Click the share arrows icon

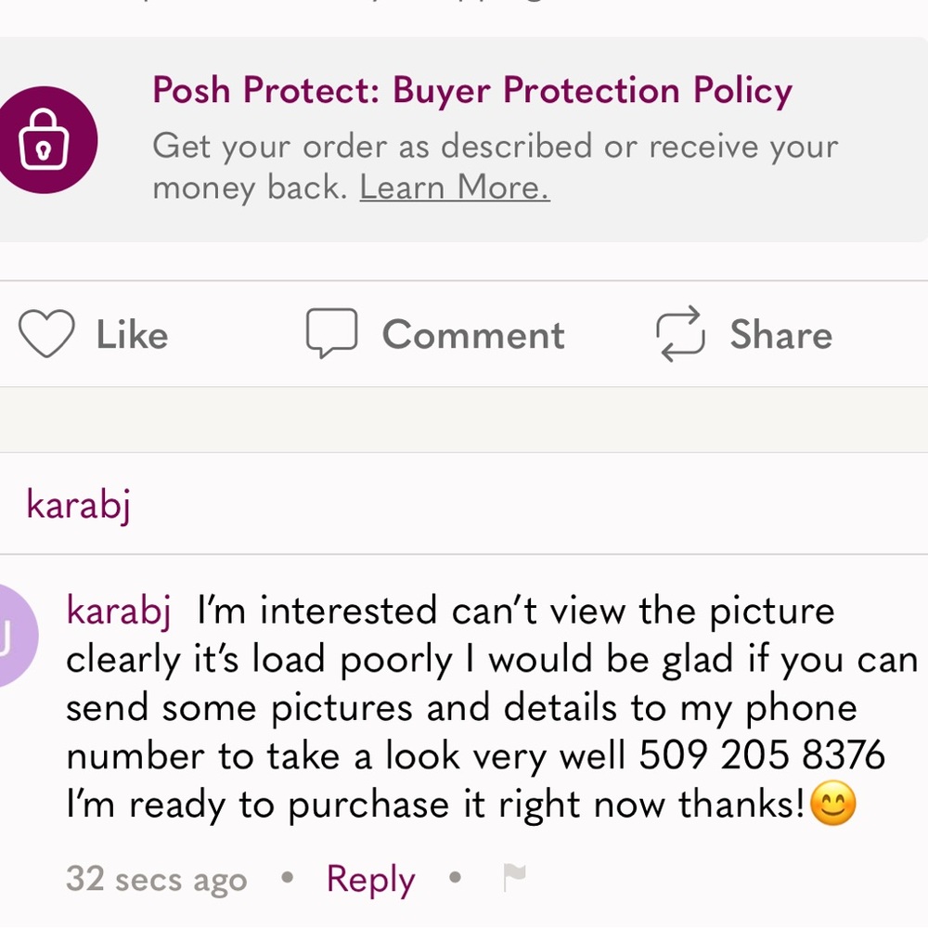click(678, 334)
